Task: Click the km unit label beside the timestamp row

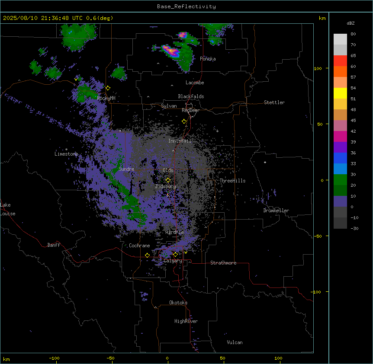Action: coord(322,18)
